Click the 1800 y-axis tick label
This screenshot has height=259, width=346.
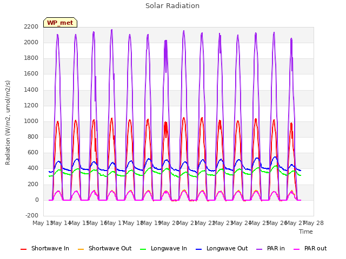(31, 58)
